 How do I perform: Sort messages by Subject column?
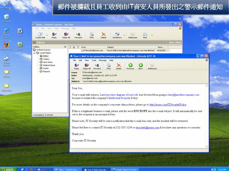(x=131, y=47)
